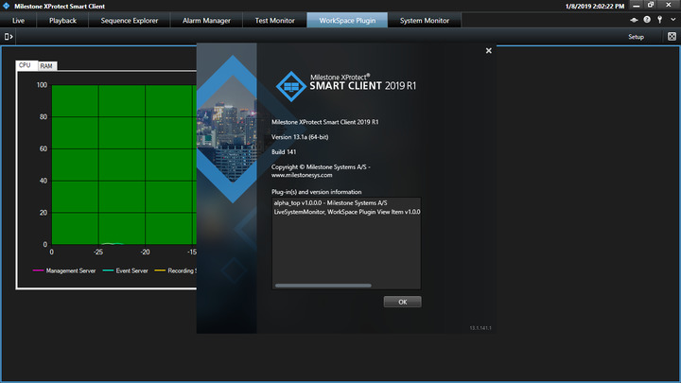Open the Sequence Explorer tab
Viewport: 681px width, 383px height.
click(x=129, y=20)
